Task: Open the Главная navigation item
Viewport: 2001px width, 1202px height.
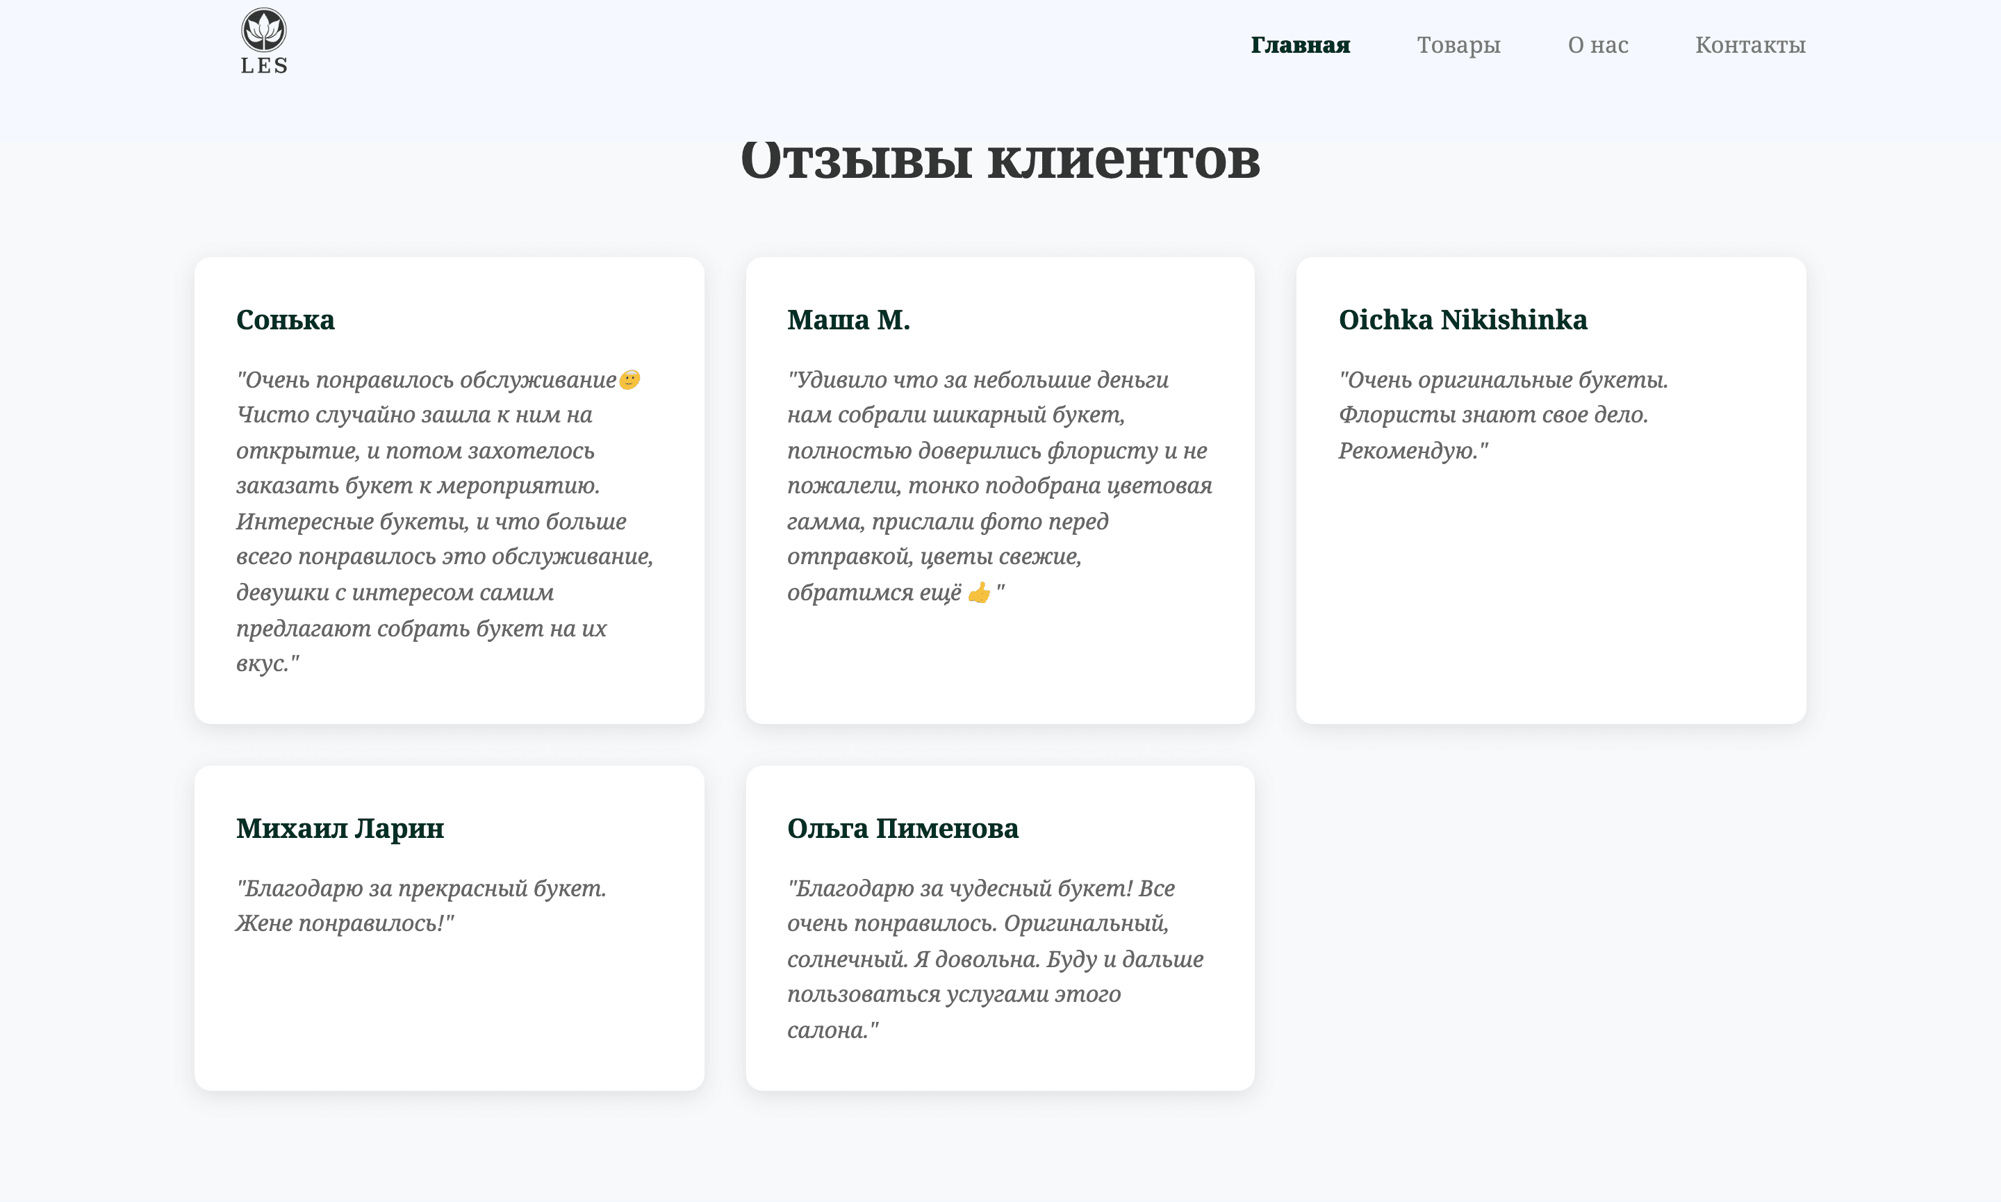Action: pyautogui.click(x=1301, y=44)
